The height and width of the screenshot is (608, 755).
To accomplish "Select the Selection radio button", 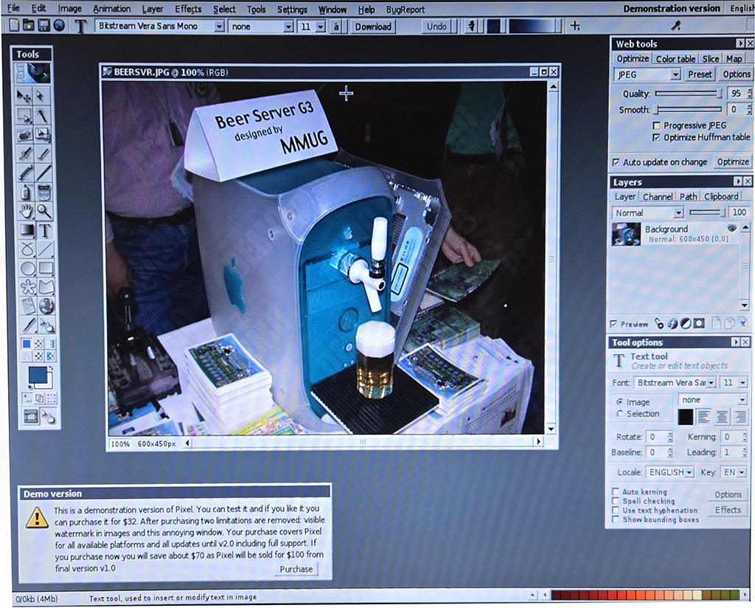I will coord(619,413).
